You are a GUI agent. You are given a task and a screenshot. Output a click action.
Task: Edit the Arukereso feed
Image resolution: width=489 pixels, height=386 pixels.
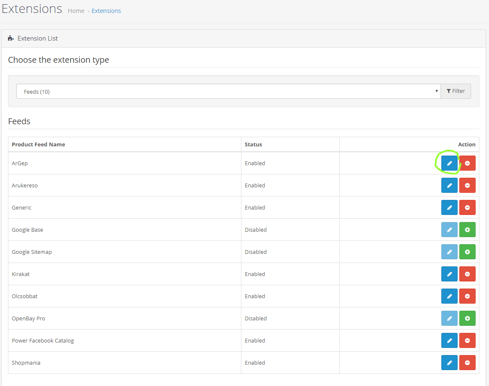[x=449, y=185]
